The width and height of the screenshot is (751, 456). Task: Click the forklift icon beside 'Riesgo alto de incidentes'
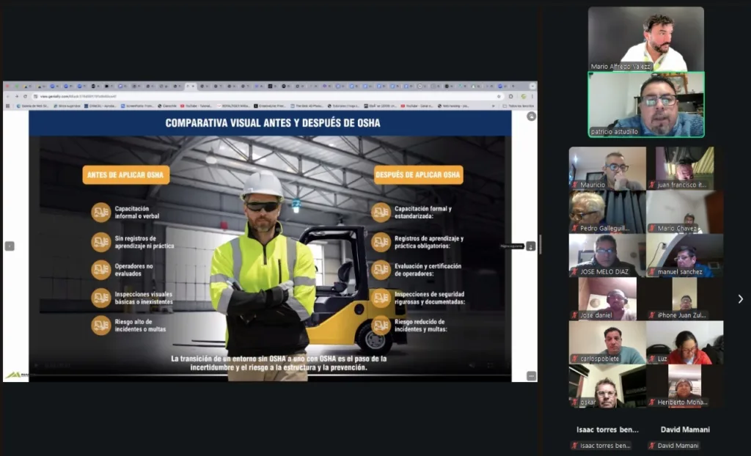click(101, 326)
